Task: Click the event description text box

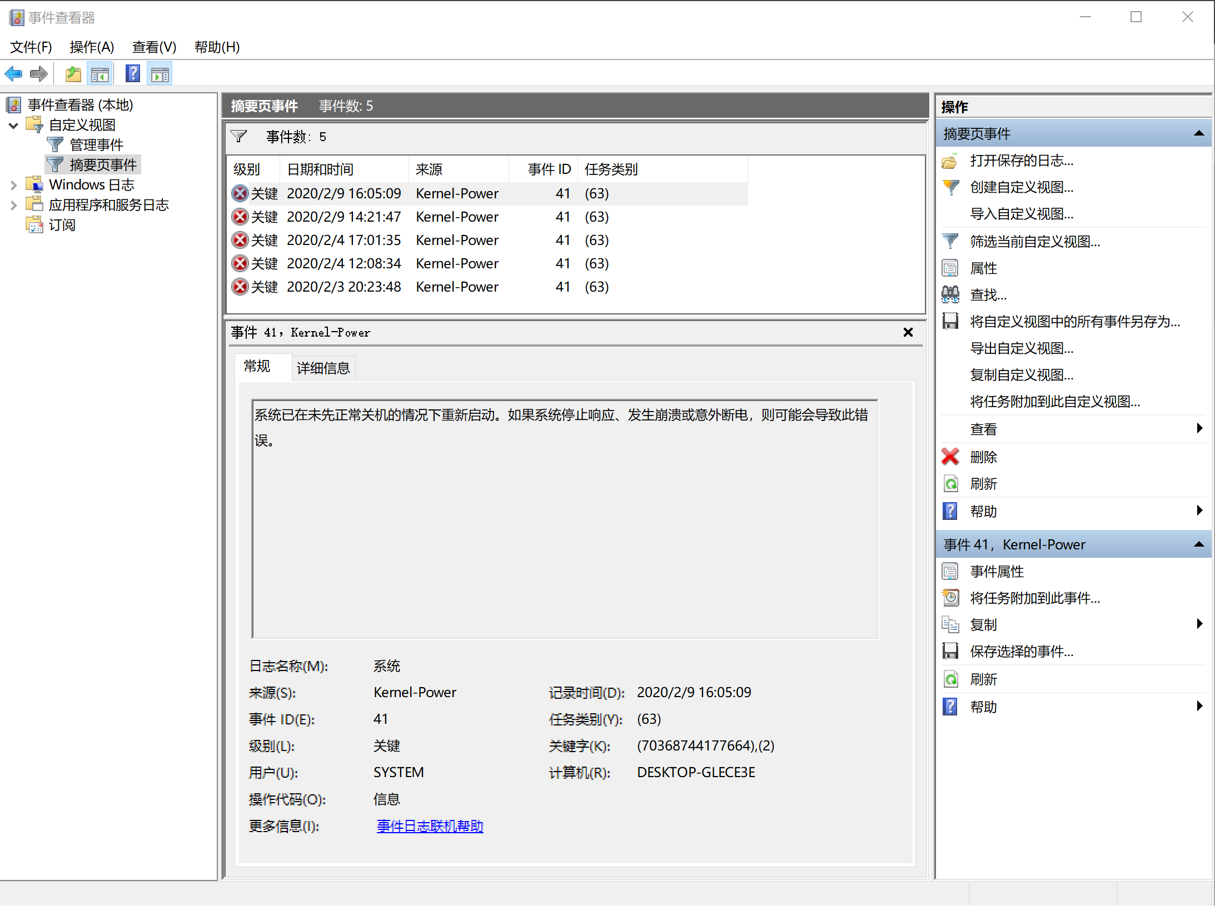Action: 565,519
